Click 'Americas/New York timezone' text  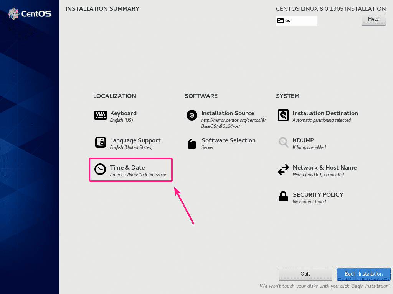click(x=138, y=175)
